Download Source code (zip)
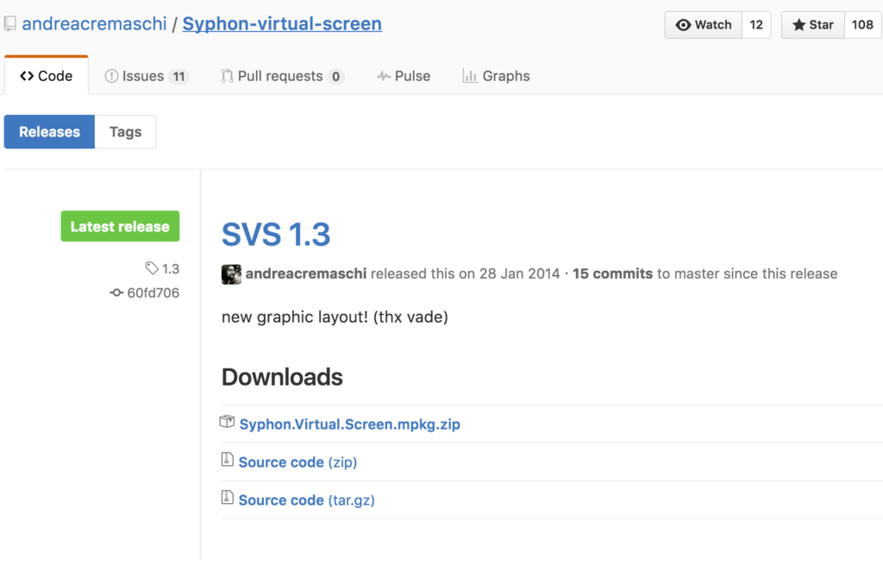This screenshot has height=578, width=883. click(x=297, y=462)
